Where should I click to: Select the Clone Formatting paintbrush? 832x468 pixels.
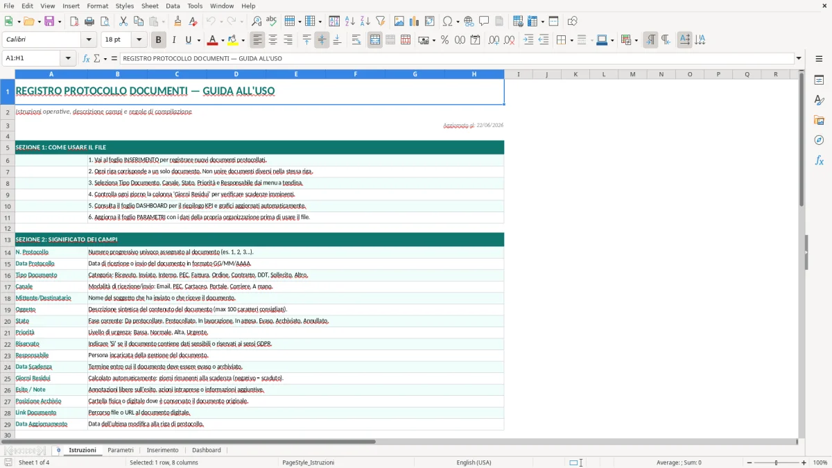point(177,21)
